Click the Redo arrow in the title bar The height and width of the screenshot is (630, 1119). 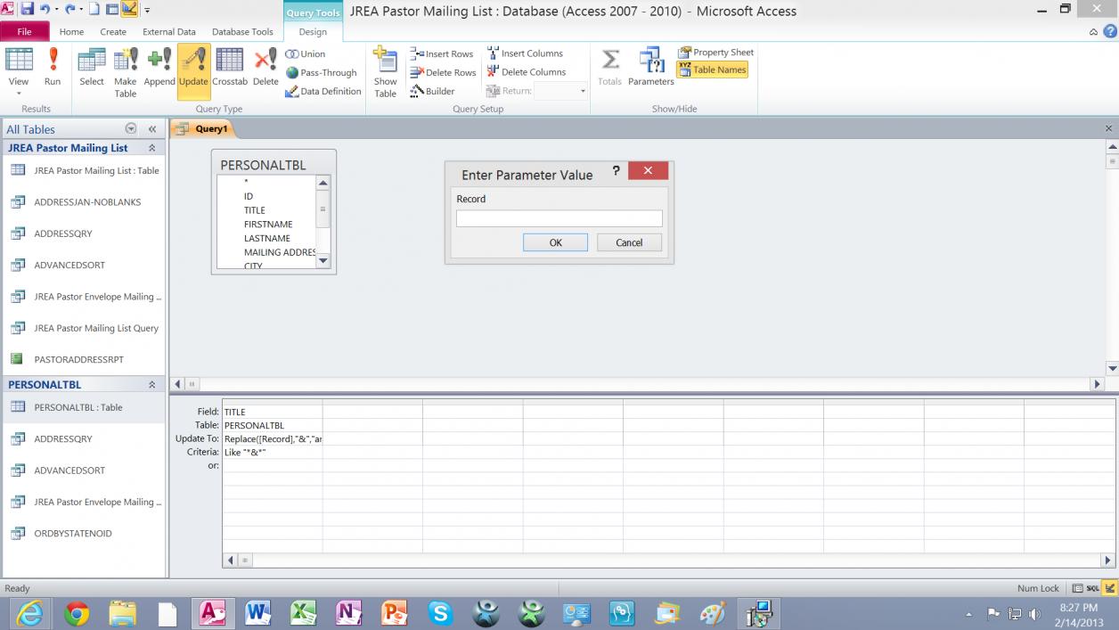coord(69,10)
